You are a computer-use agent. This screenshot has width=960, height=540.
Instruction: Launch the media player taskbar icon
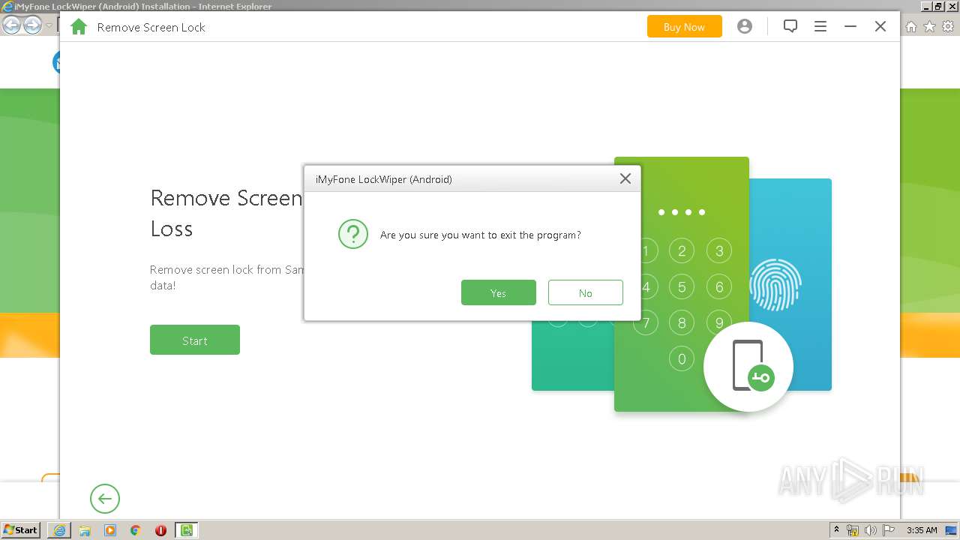click(110, 530)
